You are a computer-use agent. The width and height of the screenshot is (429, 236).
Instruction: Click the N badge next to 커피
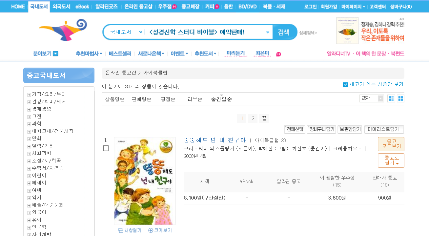click(x=217, y=7)
